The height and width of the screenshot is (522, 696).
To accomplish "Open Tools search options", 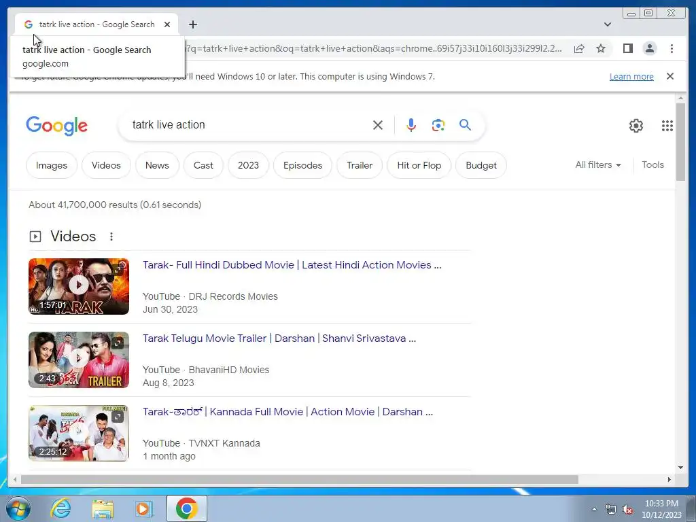I will [652, 164].
